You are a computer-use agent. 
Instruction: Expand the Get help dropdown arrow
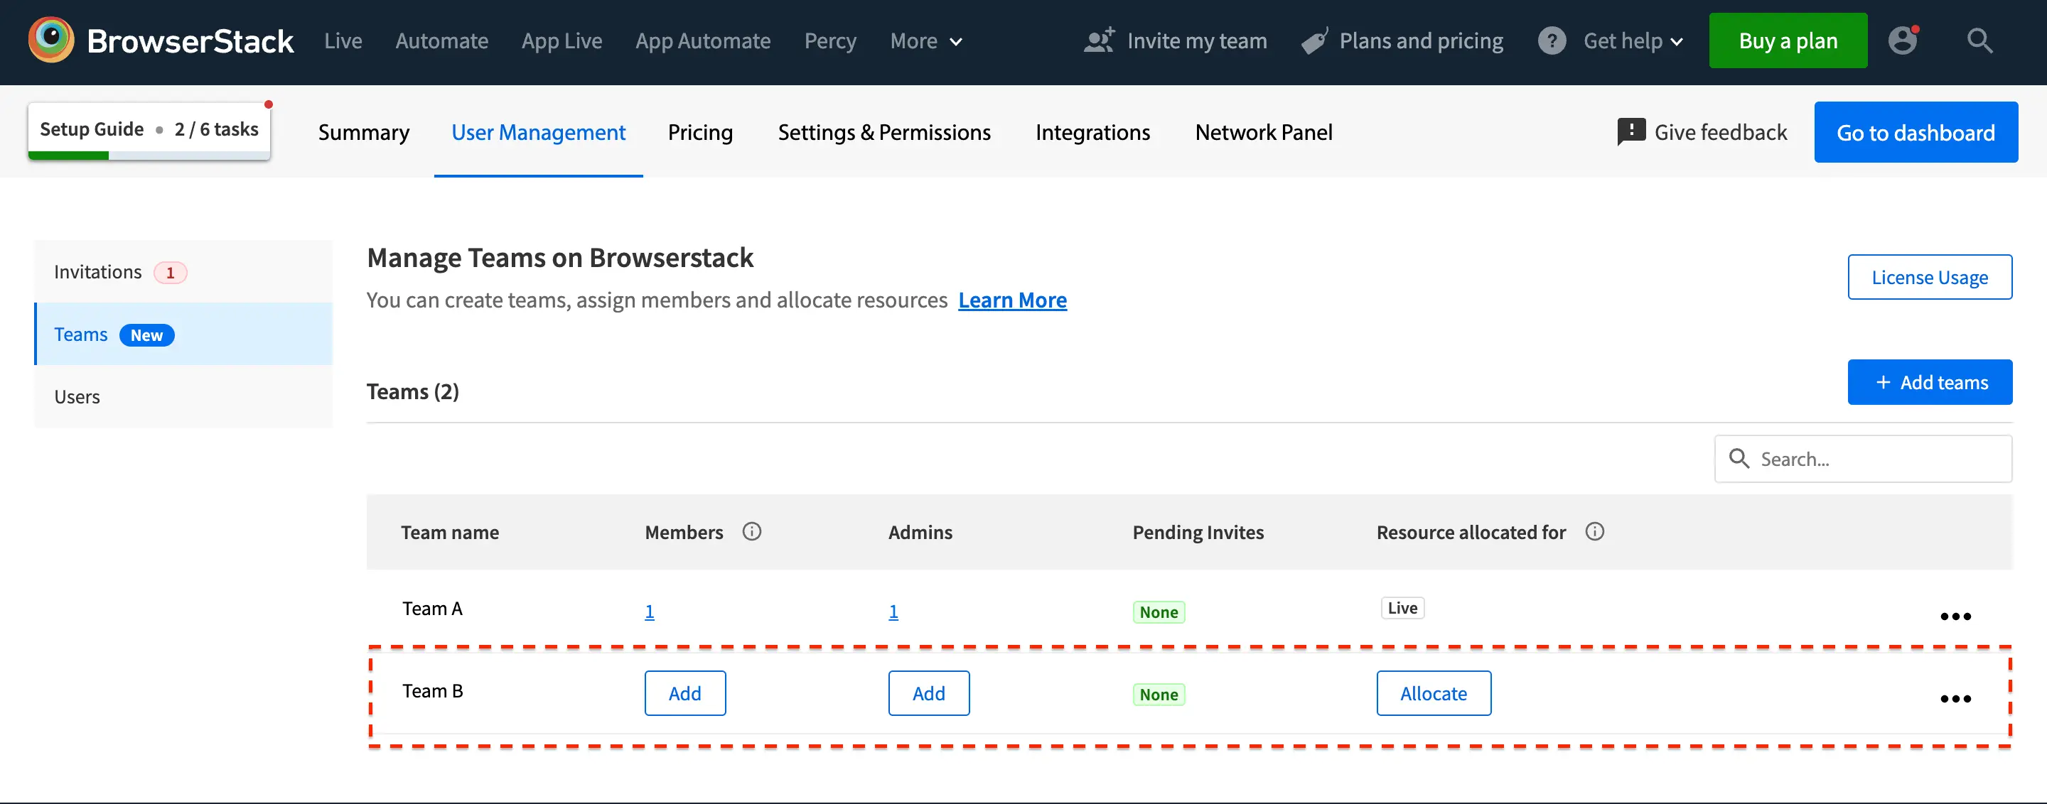tap(1677, 42)
